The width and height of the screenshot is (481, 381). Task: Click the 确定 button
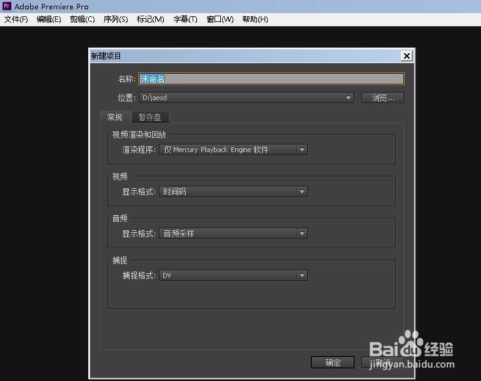[x=333, y=362]
